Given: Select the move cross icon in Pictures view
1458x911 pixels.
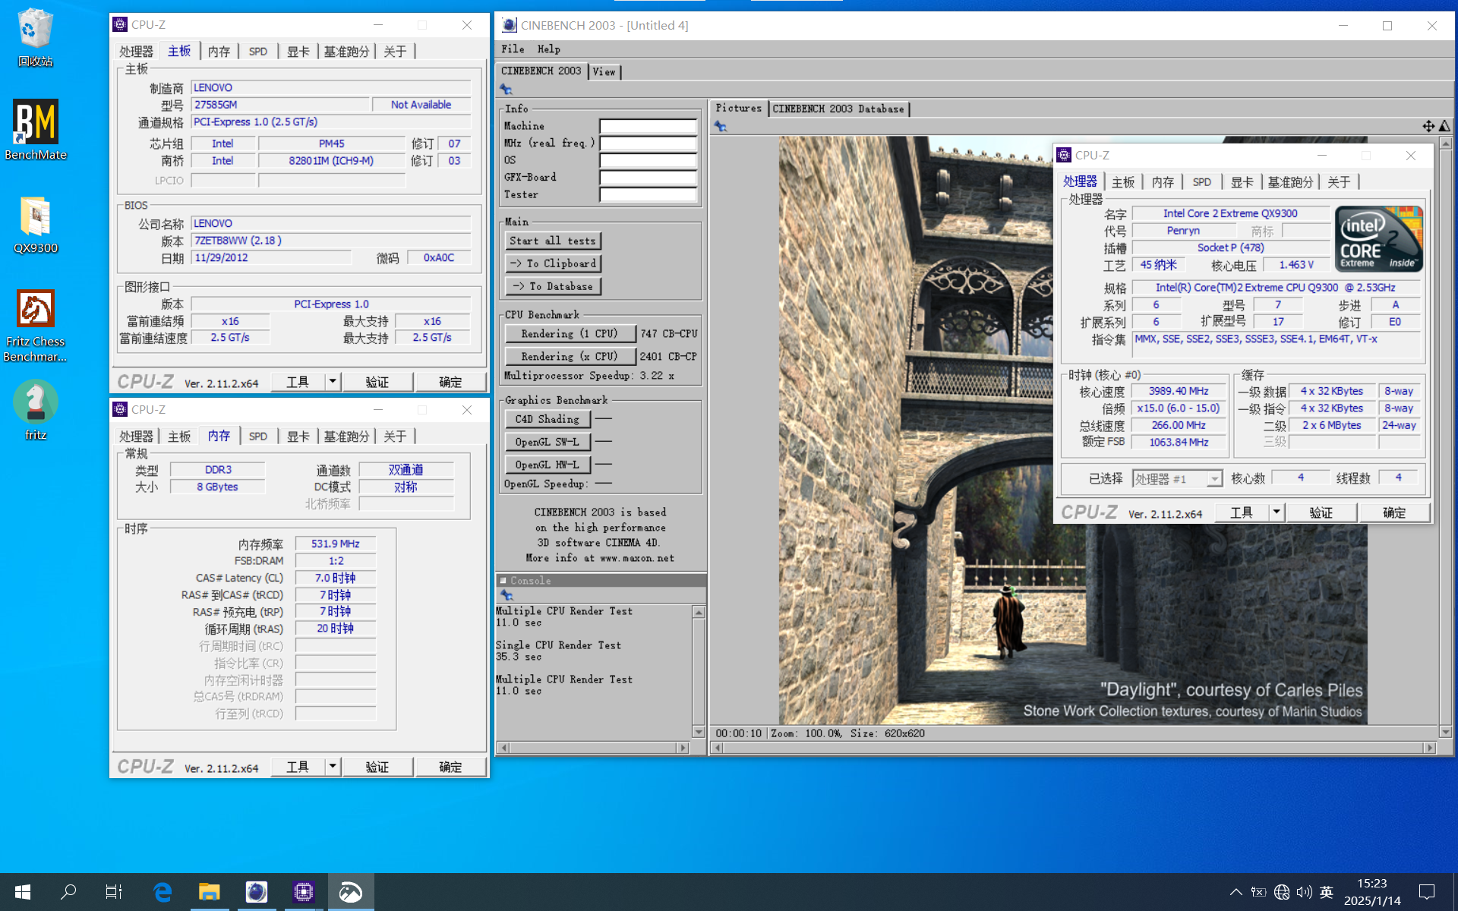Looking at the screenshot, I should click(1428, 126).
